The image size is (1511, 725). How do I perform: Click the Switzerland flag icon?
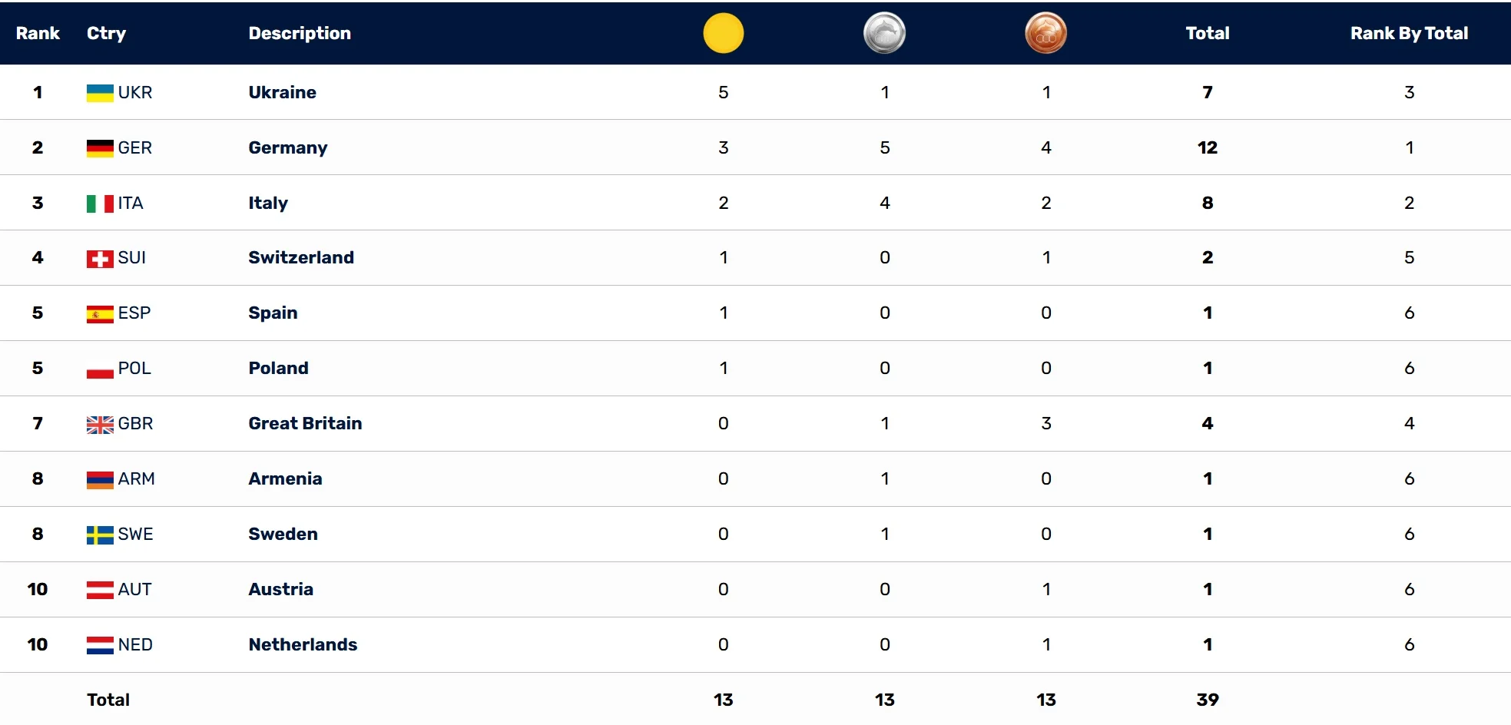click(100, 259)
